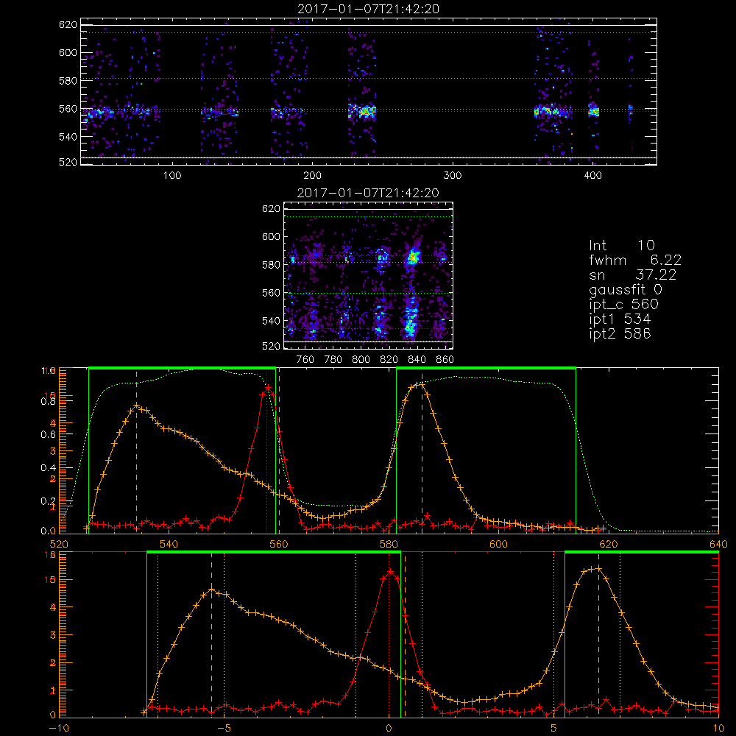Select the 'Int 10' readout line
This screenshot has height=736, width=736.
click(621, 246)
